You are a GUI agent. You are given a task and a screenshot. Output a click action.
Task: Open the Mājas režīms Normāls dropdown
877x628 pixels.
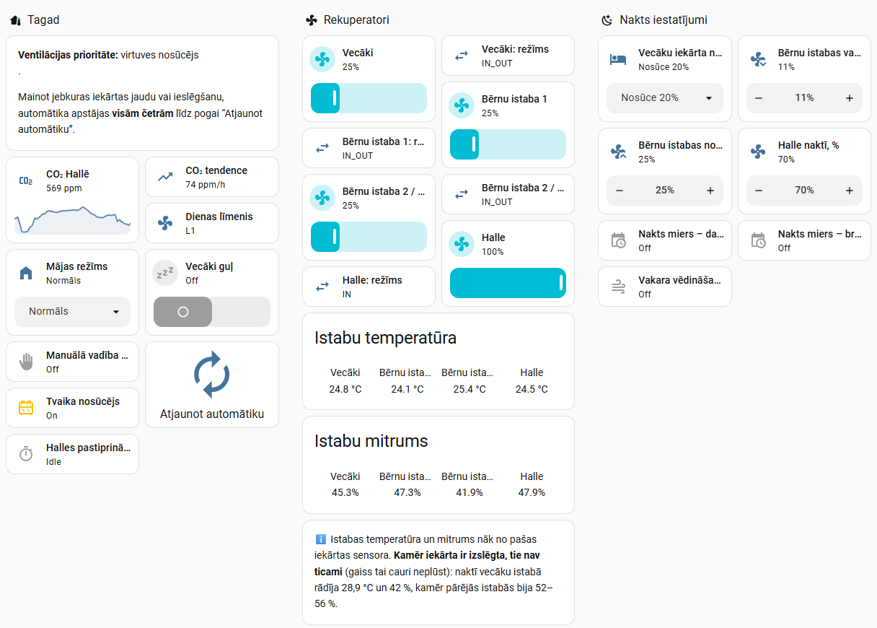(x=72, y=312)
